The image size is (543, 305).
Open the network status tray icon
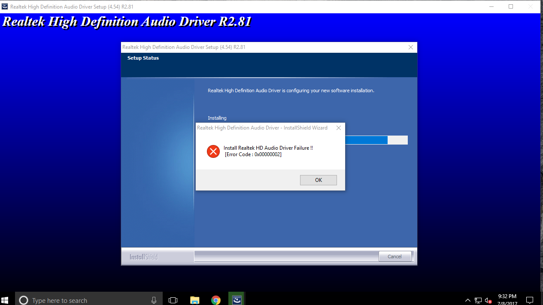click(478, 300)
